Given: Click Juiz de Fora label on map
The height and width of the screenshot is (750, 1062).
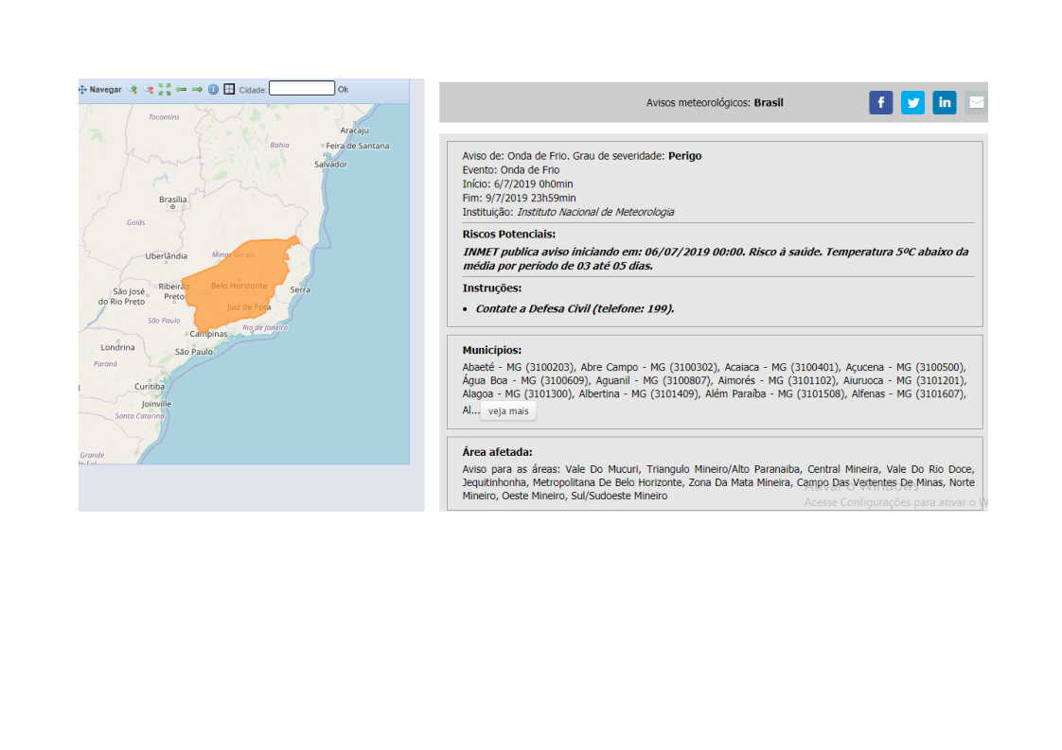Looking at the screenshot, I should [249, 307].
